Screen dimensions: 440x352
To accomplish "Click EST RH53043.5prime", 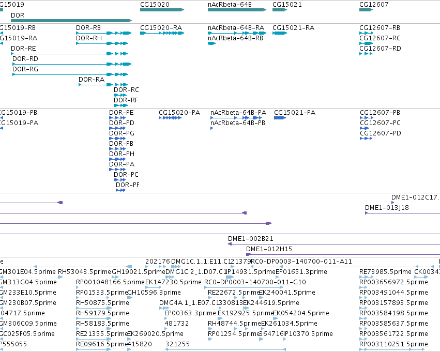I will click(84, 272).
